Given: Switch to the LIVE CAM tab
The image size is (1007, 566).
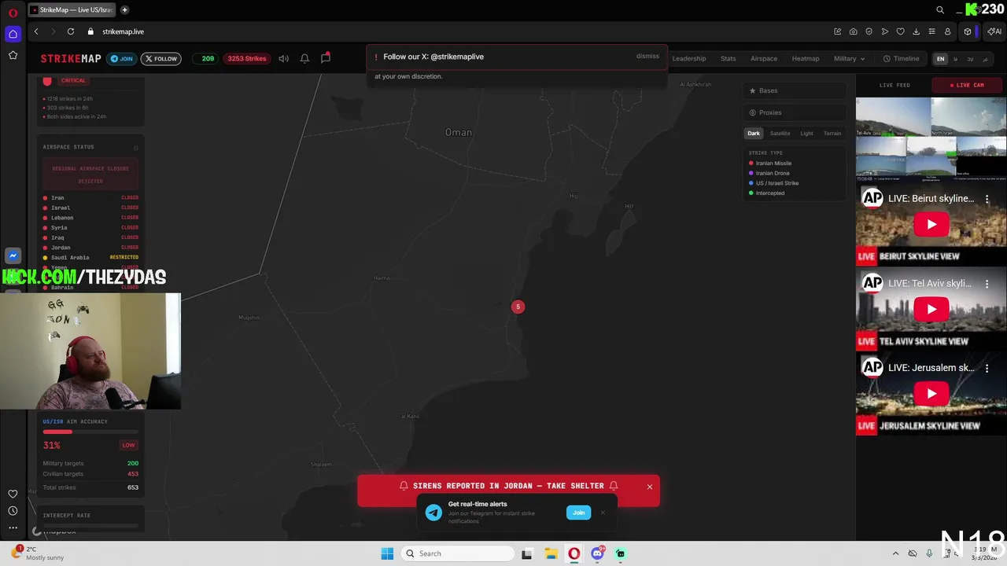Looking at the screenshot, I should [968, 85].
